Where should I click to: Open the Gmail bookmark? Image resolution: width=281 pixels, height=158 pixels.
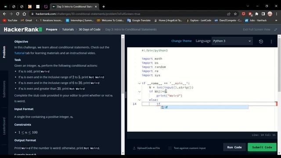(x=26, y=21)
